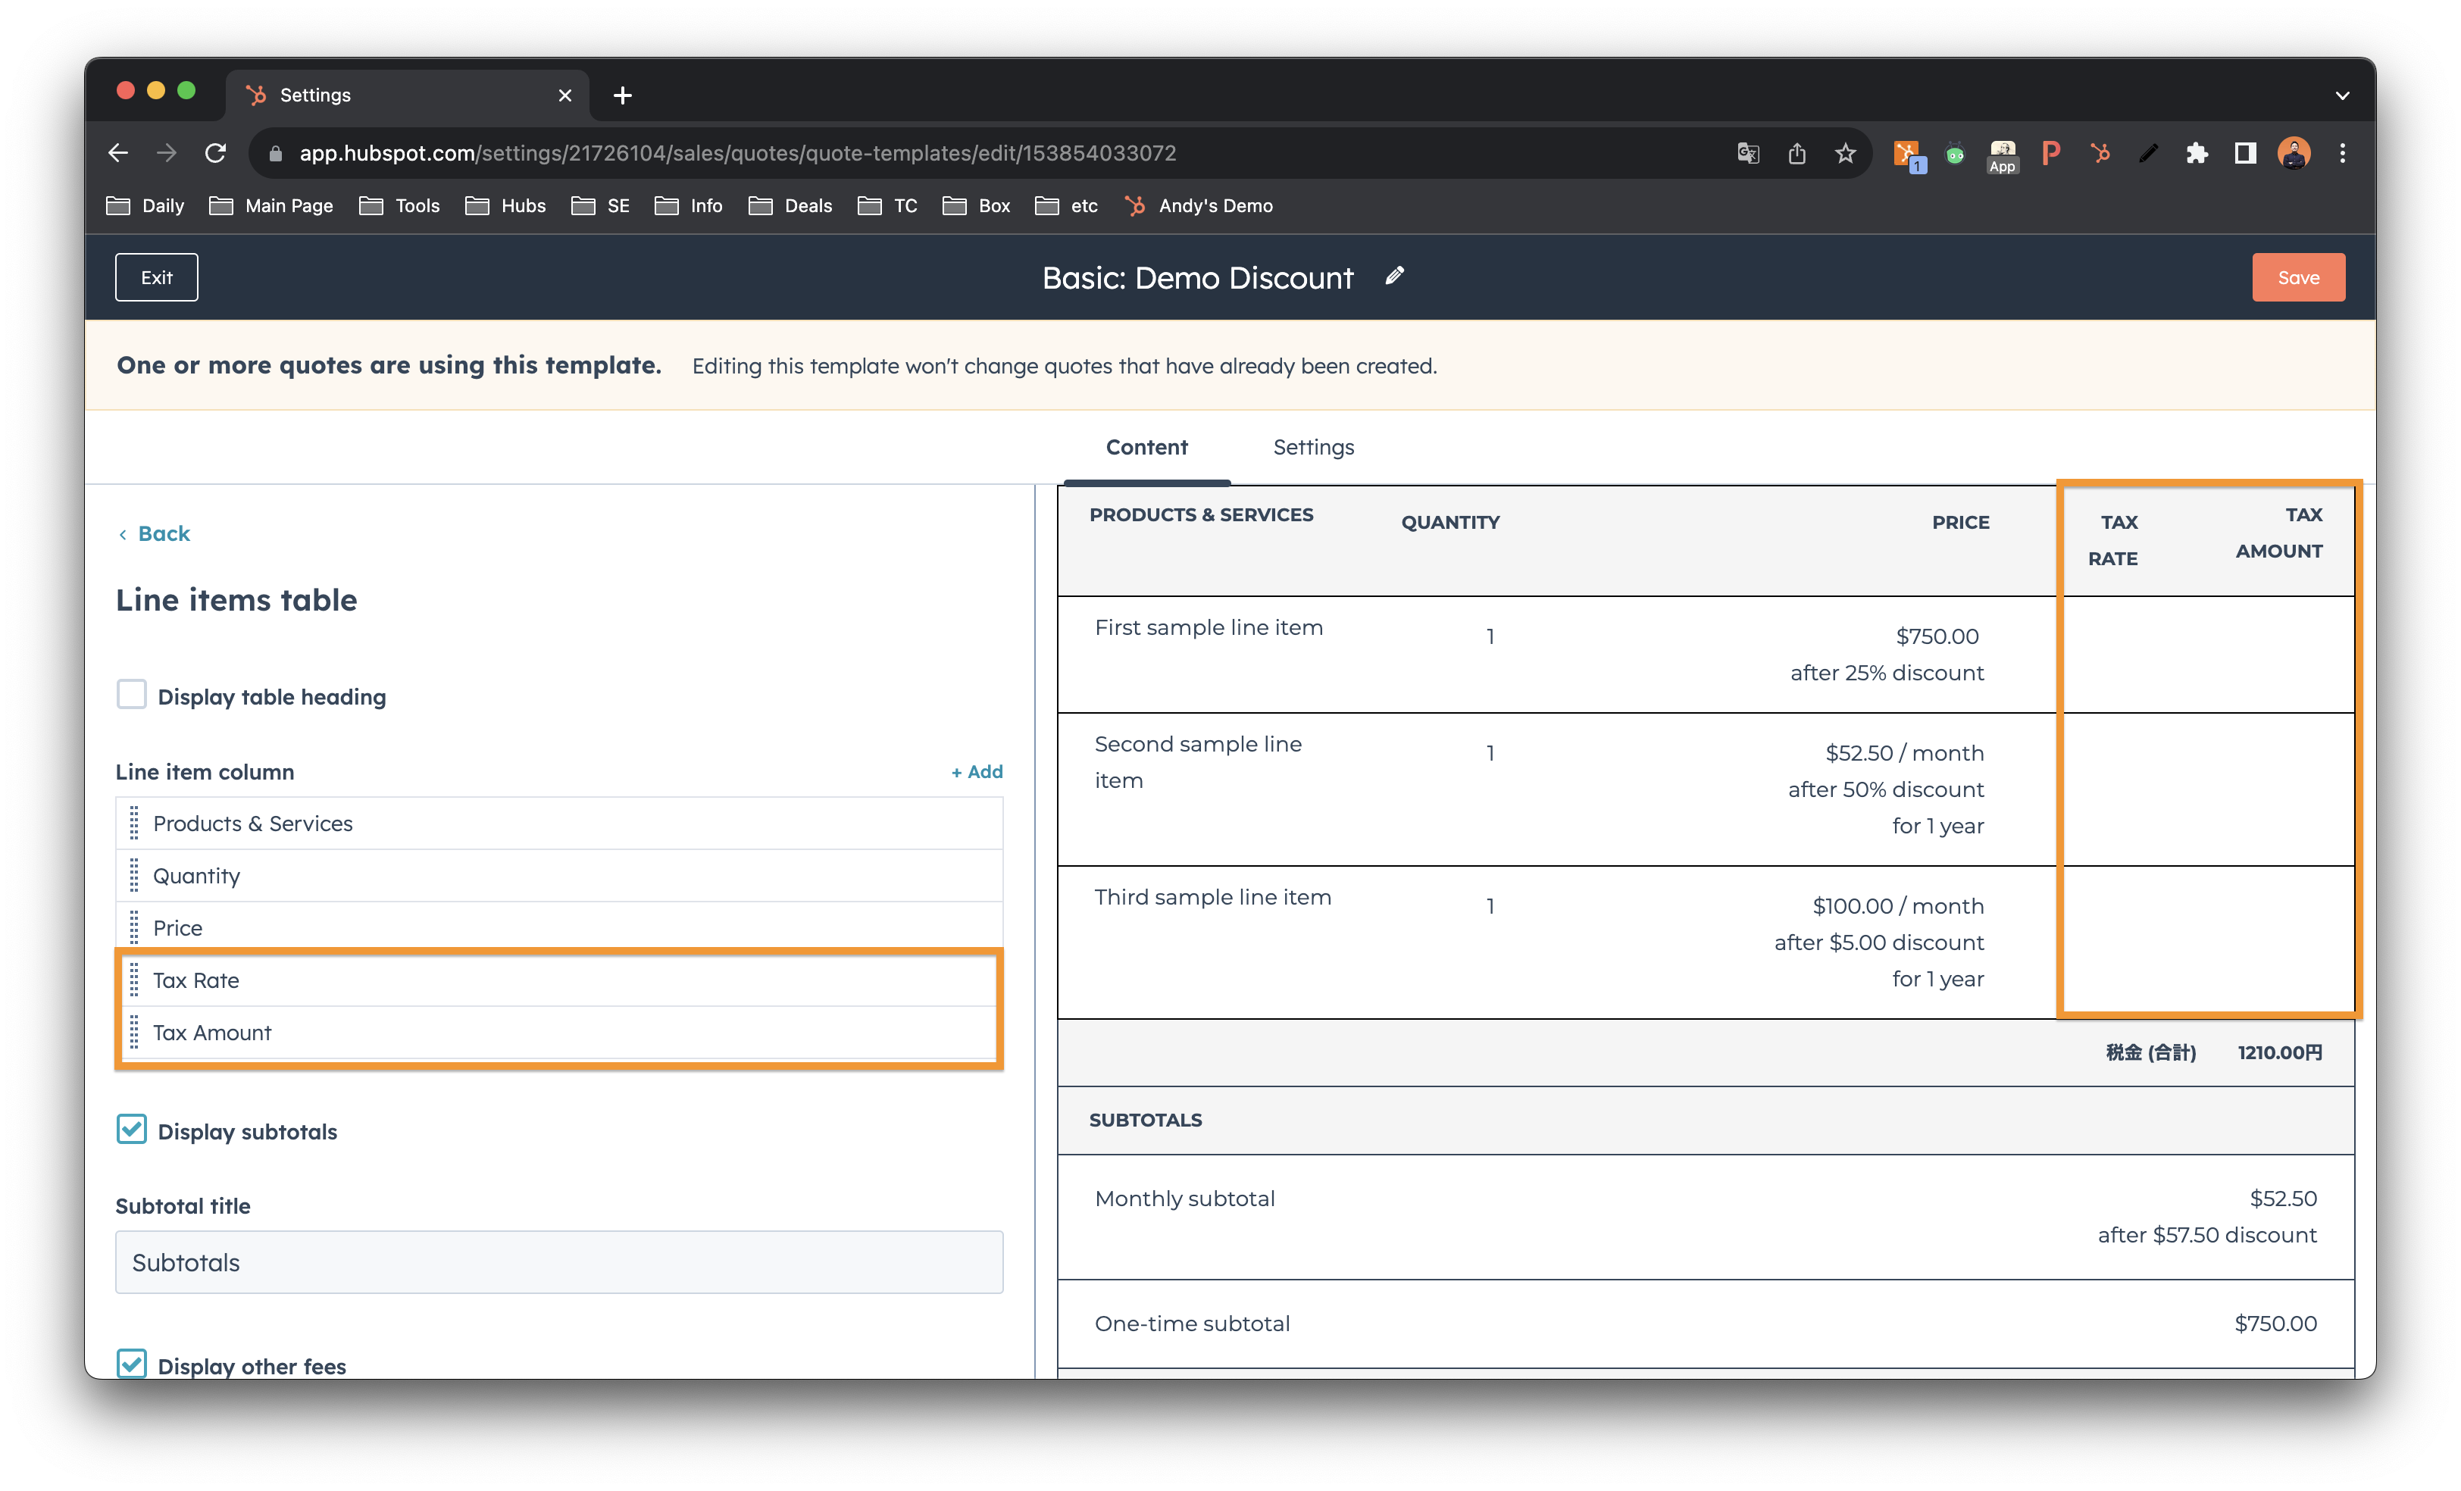This screenshot has width=2461, height=1491.
Task: Toggle Display other fees checkbox
Action: coord(132,1363)
